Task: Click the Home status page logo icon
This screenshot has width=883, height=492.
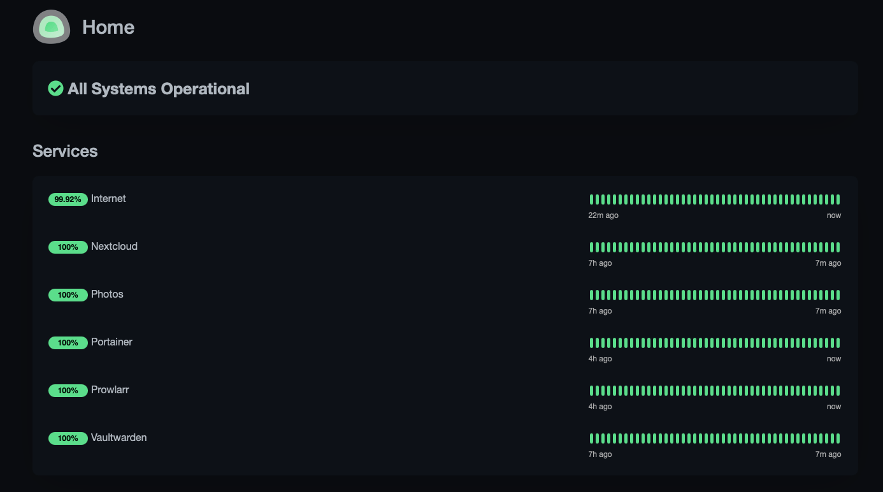Action: coord(51,27)
